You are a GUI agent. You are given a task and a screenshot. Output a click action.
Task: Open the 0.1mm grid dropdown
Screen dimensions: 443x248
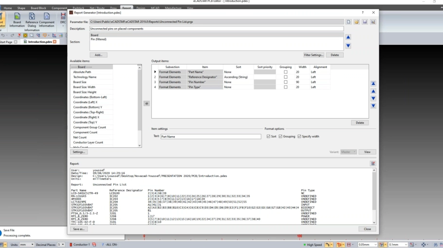[398, 245]
